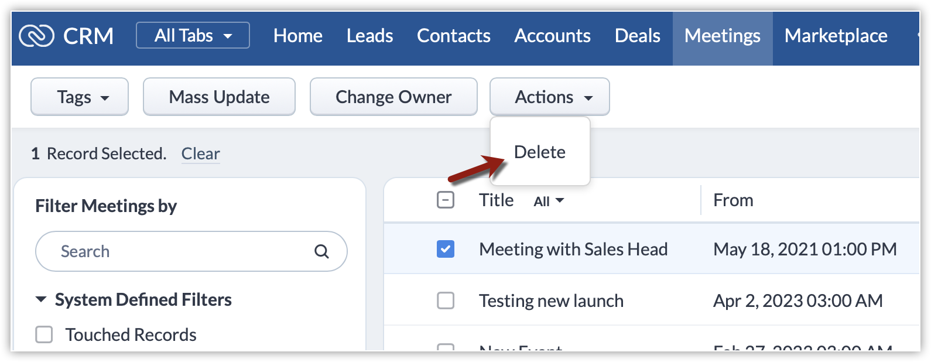Click the search magnifier icon in filter box

pos(321,252)
